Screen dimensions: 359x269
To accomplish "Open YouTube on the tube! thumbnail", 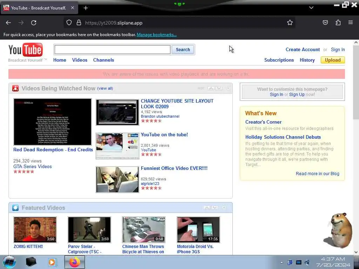I will (117, 146).
